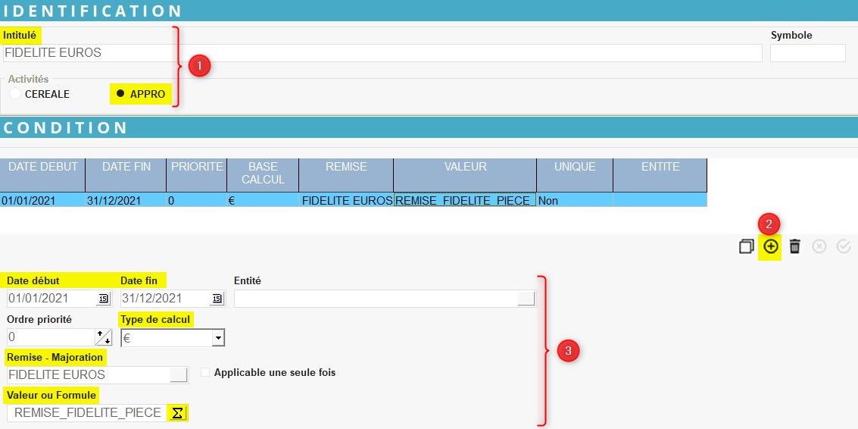
Task: Select the APPRO activity radio button
Action: (x=120, y=94)
